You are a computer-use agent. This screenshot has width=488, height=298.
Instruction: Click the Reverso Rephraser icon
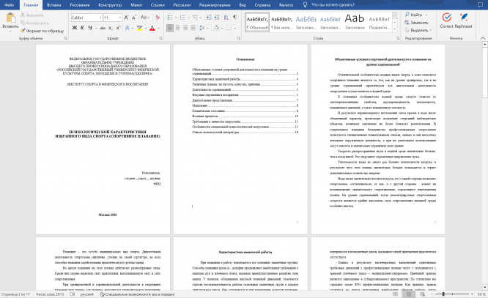click(463, 21)
